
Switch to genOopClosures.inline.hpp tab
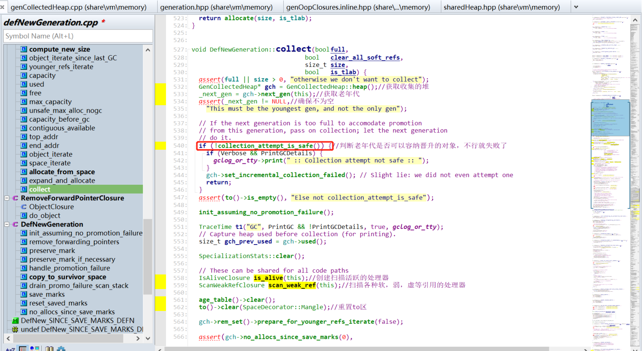pos(358,7)
